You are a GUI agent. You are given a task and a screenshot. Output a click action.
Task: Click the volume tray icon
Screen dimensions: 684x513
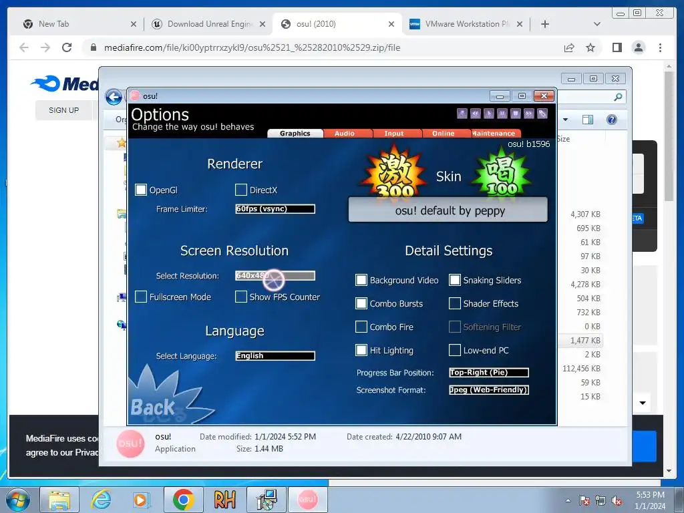[x=617, y=501]
